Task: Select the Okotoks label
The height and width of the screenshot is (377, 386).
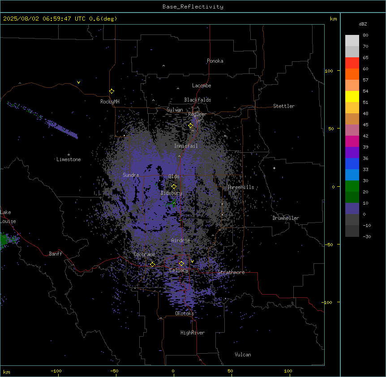Action: click(x=184, y=313)
